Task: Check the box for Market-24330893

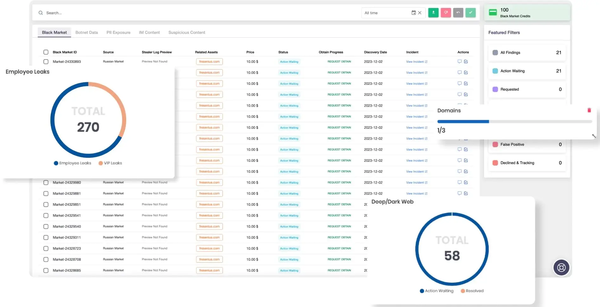Action: tap(46, 62)
